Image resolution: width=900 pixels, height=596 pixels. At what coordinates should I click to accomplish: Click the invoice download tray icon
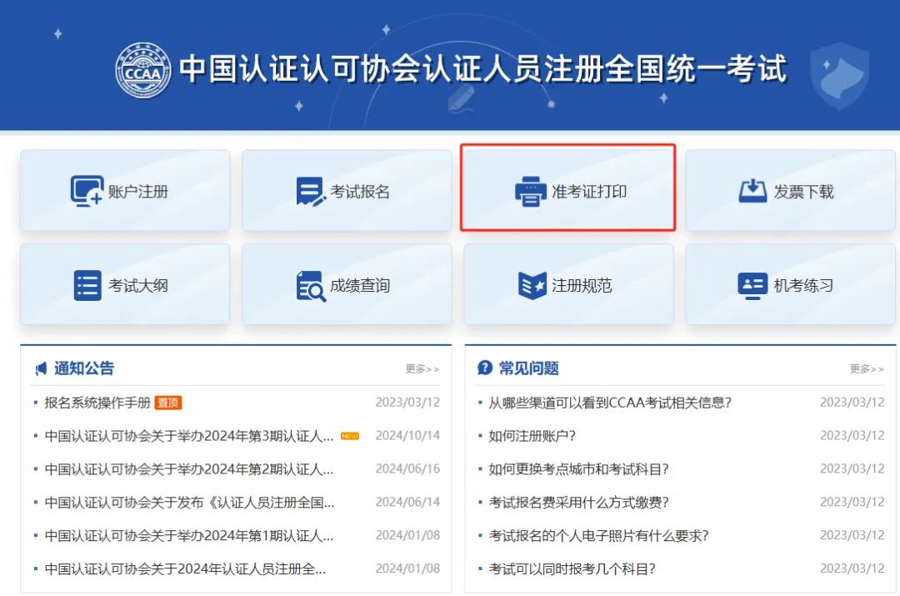click(752, 191)
